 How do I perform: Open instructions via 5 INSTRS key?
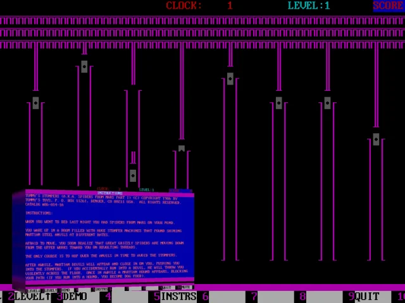[x=175, y=296]
